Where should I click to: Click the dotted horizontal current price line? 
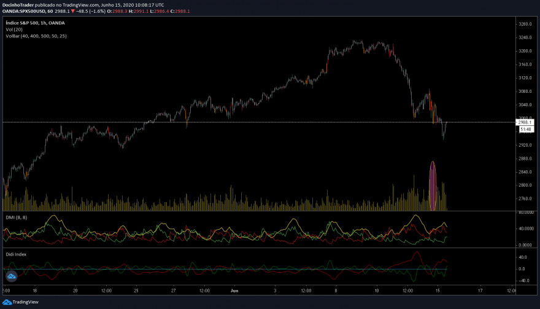click(259, 122)
